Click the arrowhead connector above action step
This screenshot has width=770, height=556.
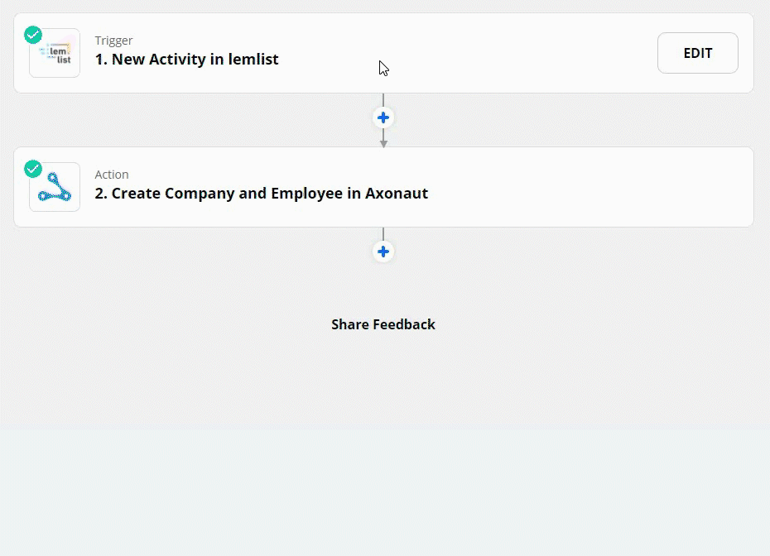[383, 143]
